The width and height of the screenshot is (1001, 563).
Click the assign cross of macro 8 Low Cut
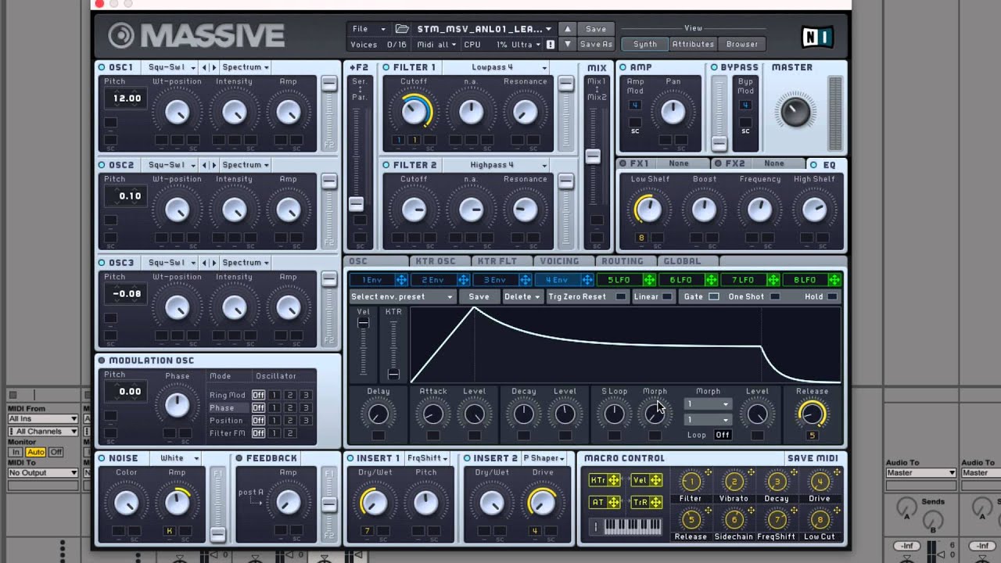click(838, 511)
